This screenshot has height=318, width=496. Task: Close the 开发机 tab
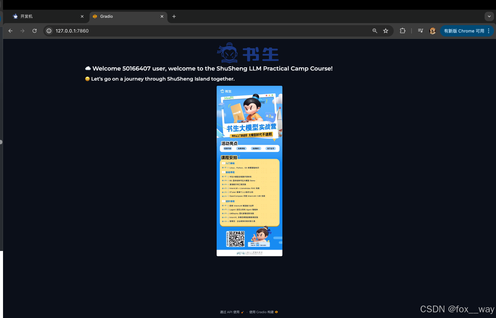82,16
